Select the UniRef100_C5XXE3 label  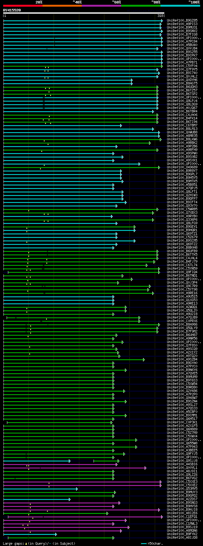click(182, 482)
